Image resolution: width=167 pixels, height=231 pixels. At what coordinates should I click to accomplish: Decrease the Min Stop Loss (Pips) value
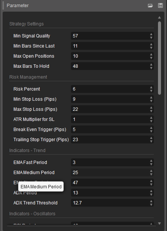click(151, 101)
